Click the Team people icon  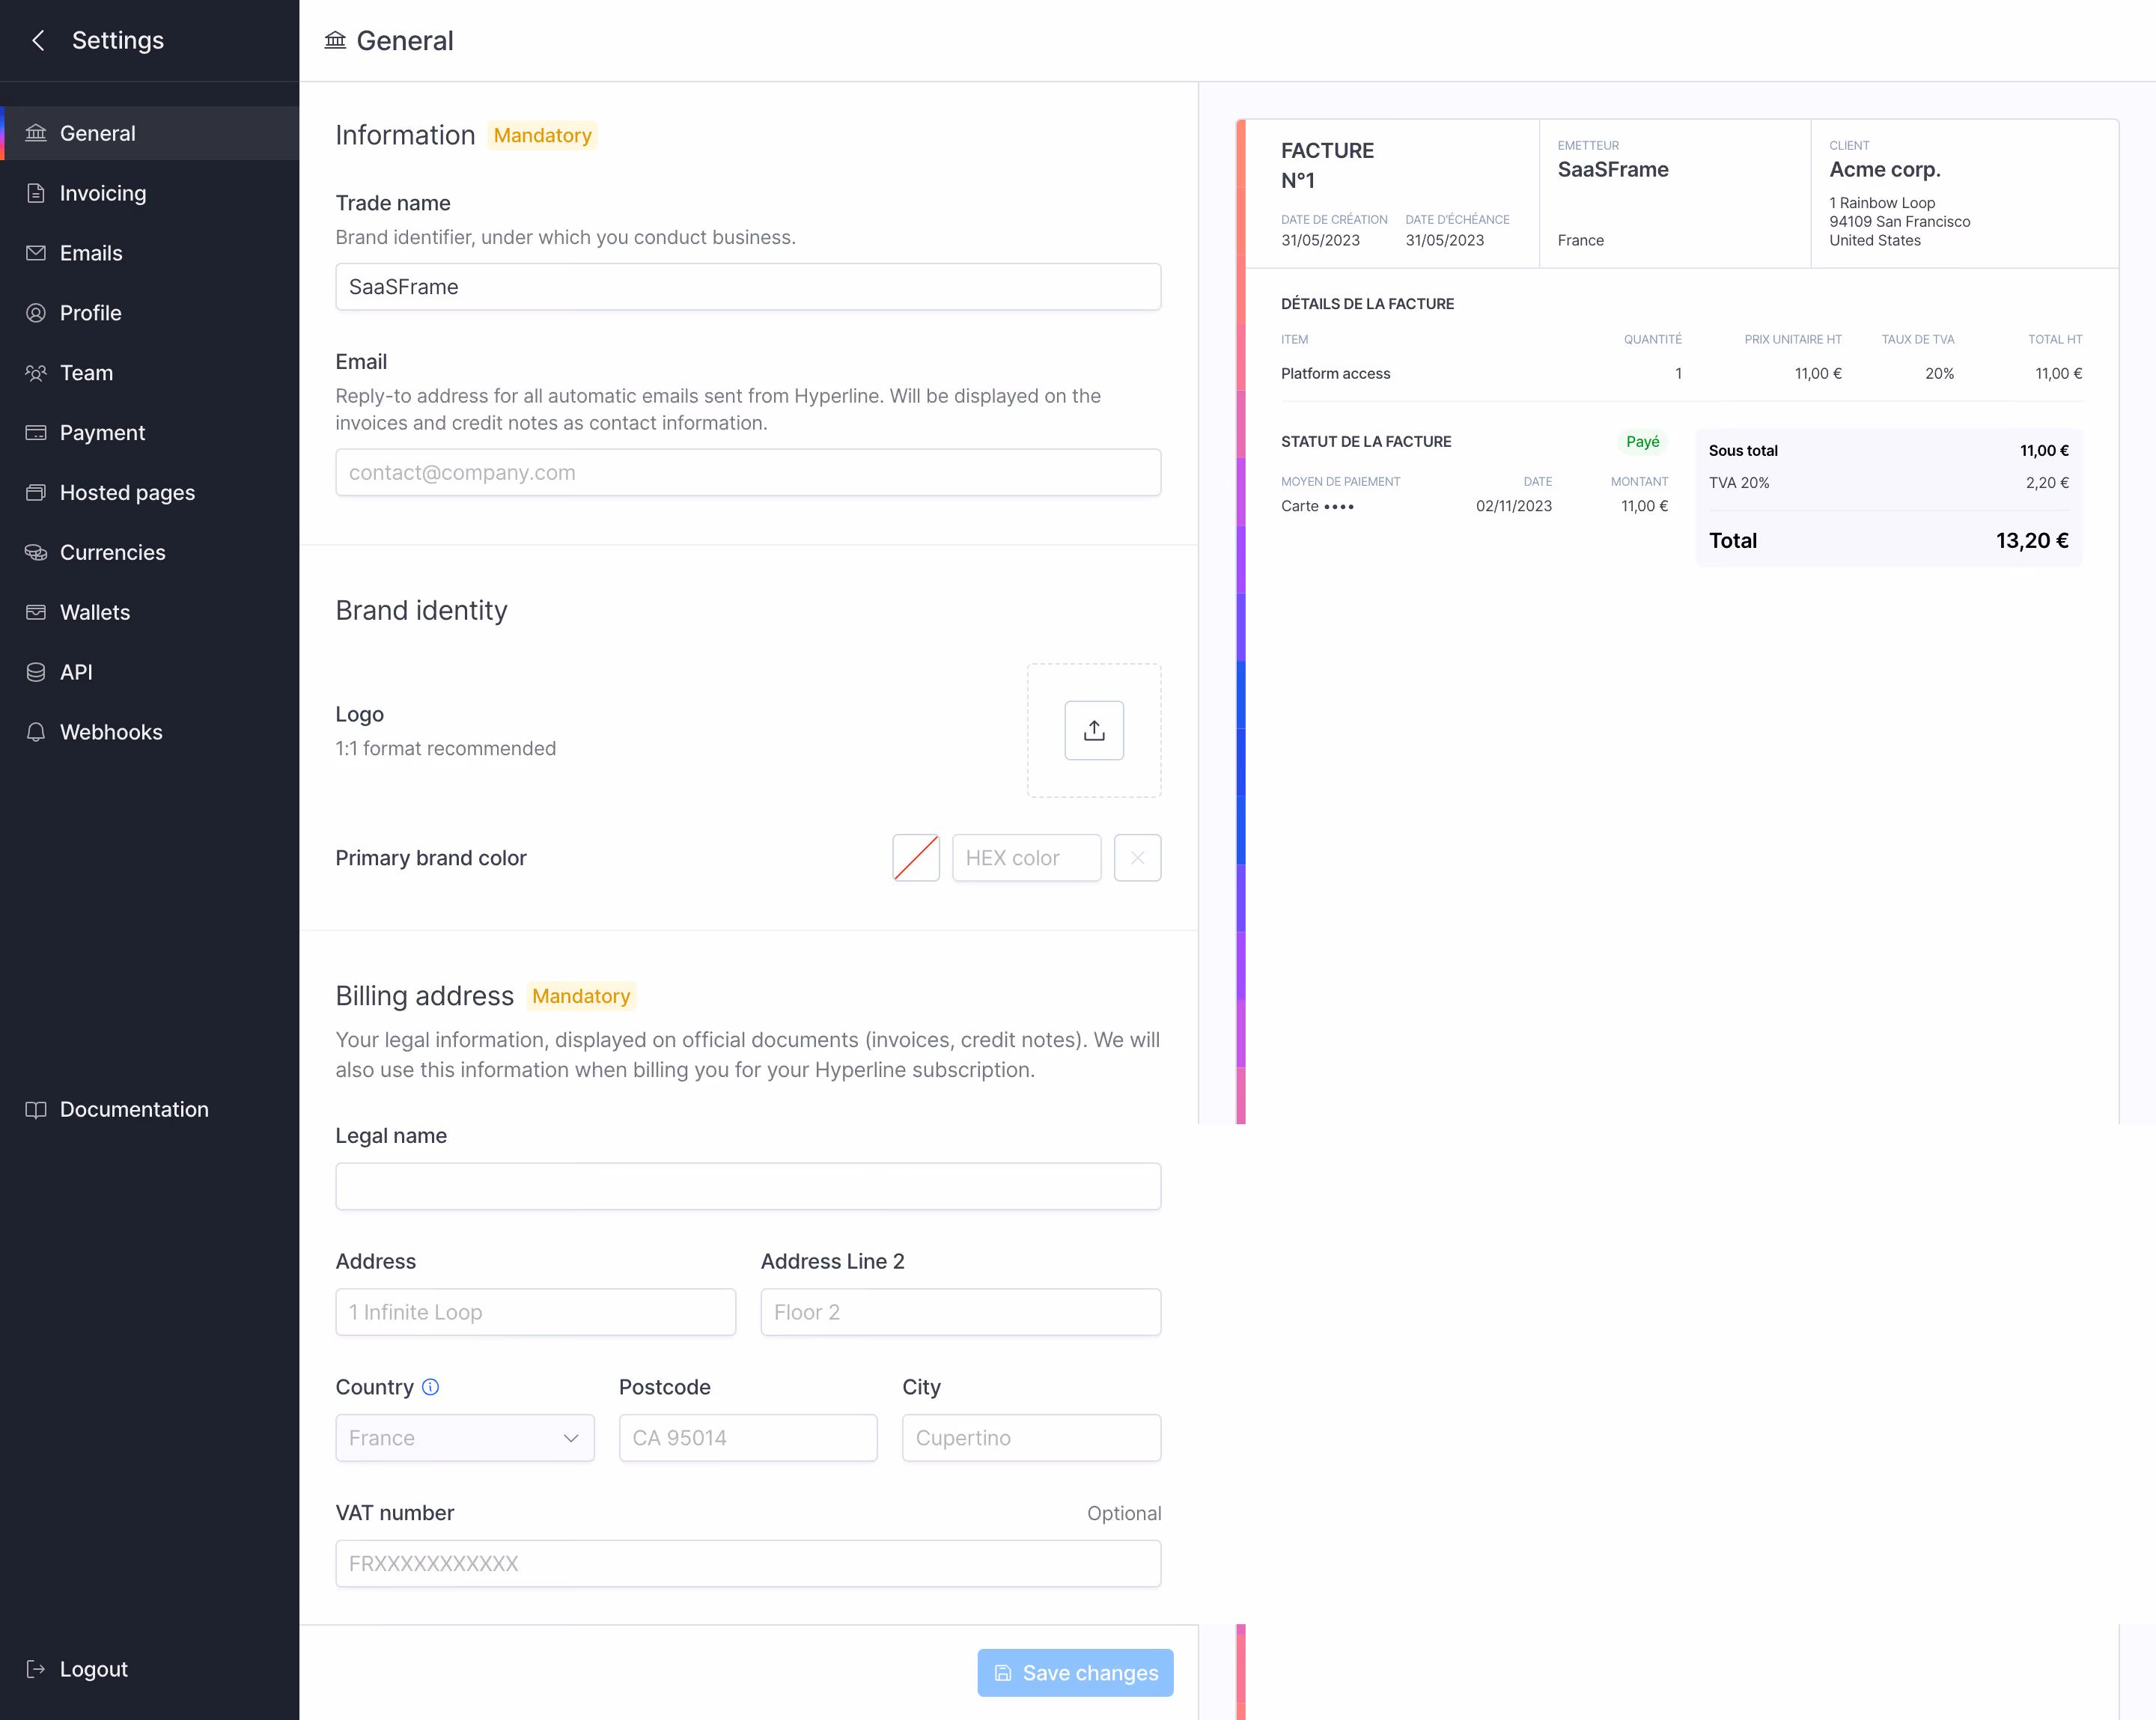click(x=36, y=373)
